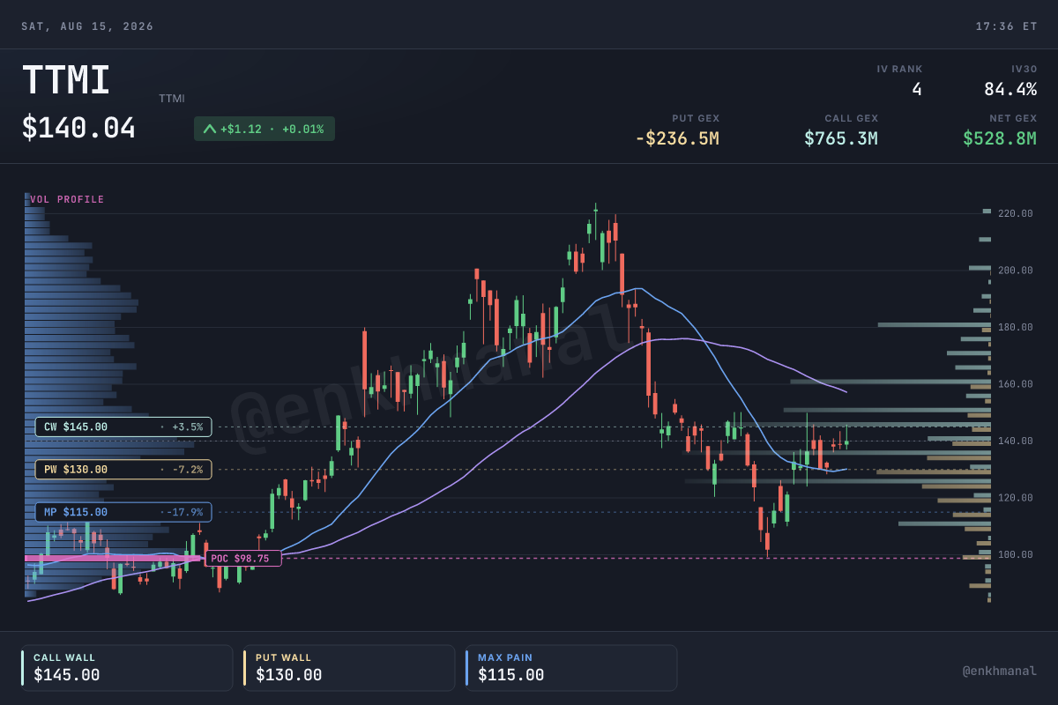The image size is (1058, 705).
Task: Click the CALL GEX value $765.3M
Action: tap(841, 138)
